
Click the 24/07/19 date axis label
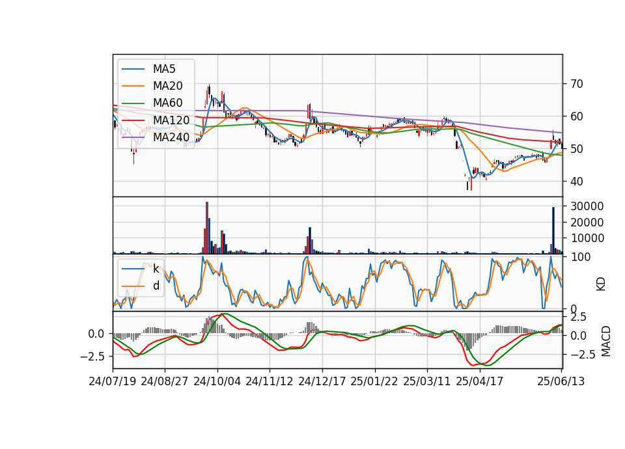coord(113,381)
